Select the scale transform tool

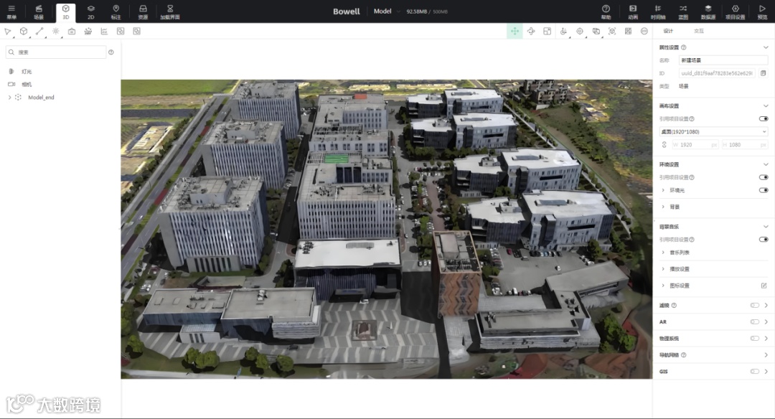(x=547, y=31)
